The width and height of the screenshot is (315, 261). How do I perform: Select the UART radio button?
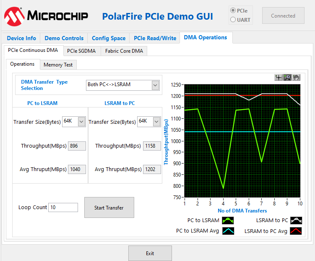point(233,20)
